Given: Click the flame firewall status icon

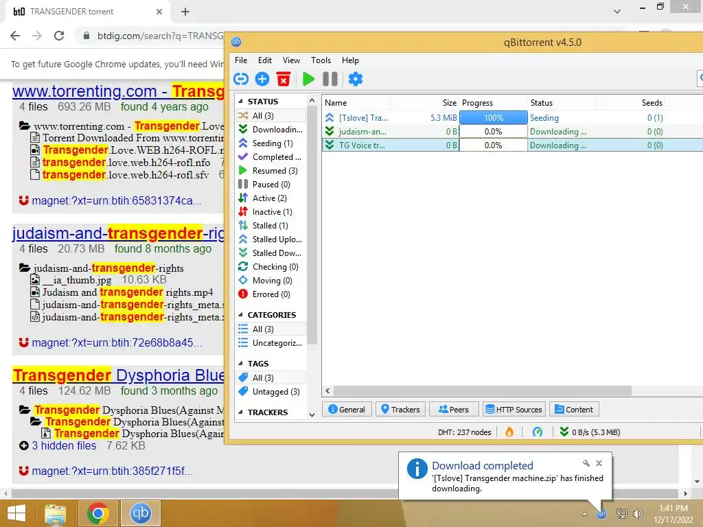Looking at the screenshot, I should [x=509, y=432].
